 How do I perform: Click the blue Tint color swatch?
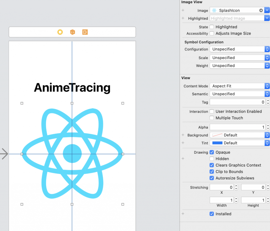pyautogui.click(x=217, y=143)
